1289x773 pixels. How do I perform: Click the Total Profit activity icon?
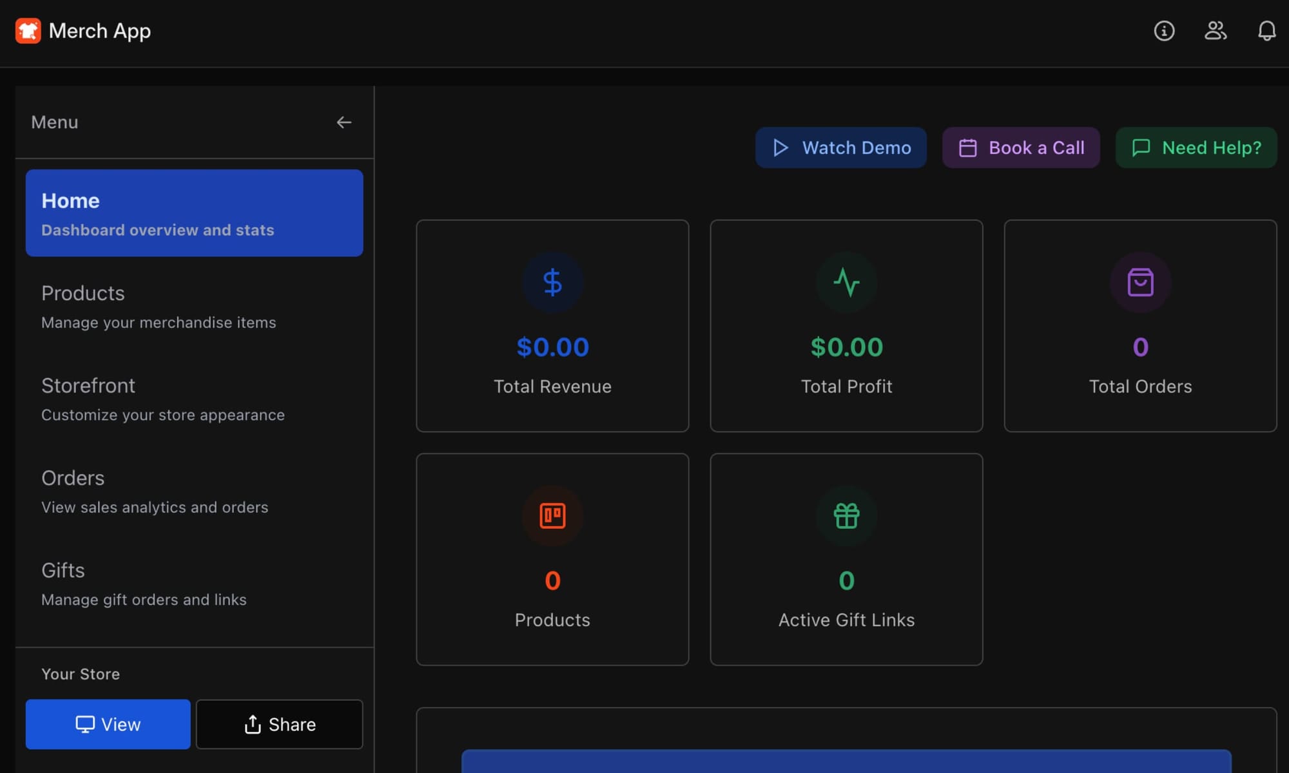point(846,282)
